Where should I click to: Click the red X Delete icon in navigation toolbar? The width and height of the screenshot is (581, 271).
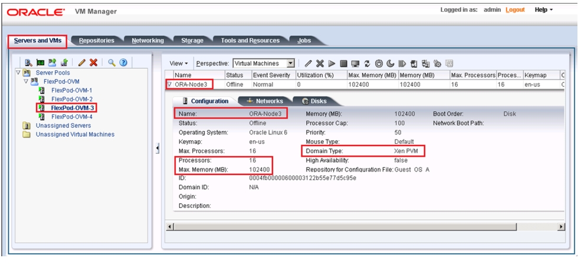pos(93,62)
